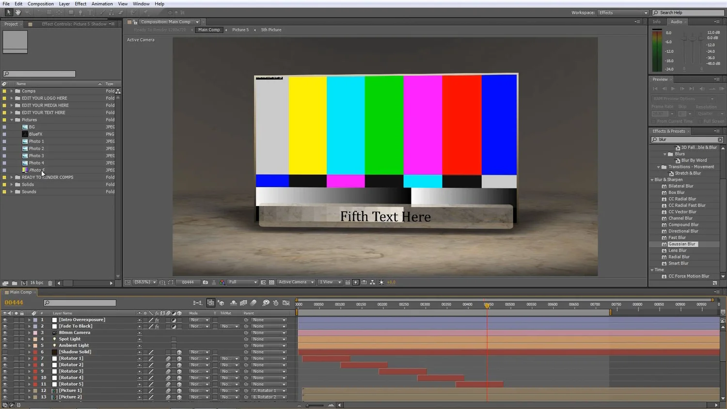Viewport: 727px width, 409px height.
Task: Enable the auto-keyframe stopwatch mode
Action: [x=276, y=302]
